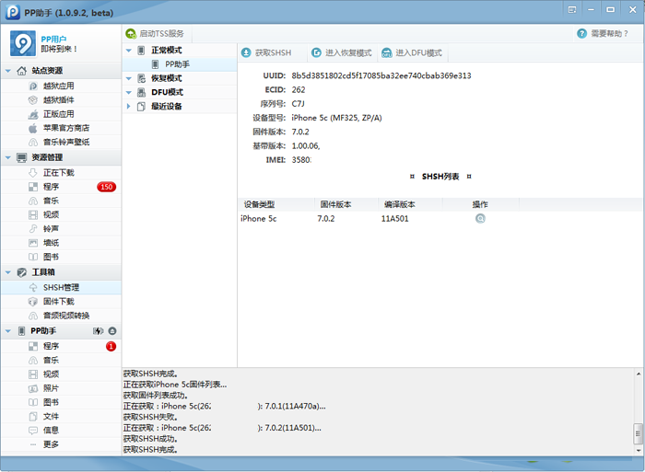
Task: Click the magnifier icon in the iPhone 5c SHSH row
Action: (480, 219)
